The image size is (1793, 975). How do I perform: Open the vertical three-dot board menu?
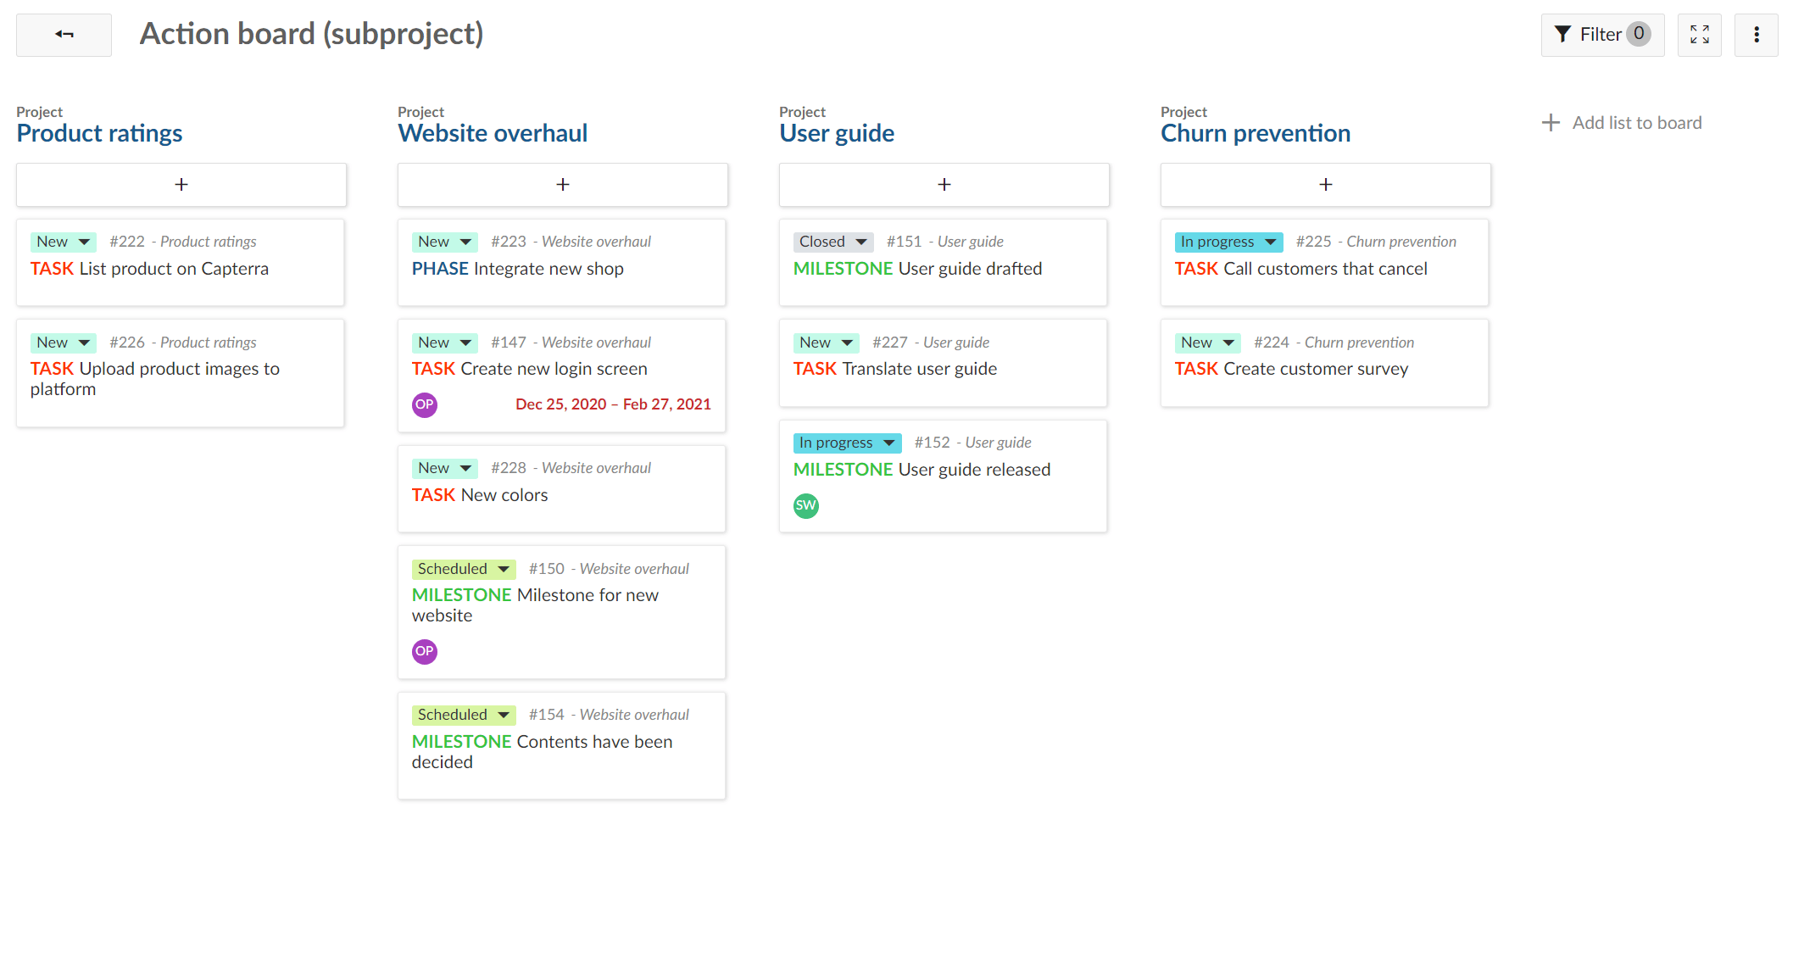(x=1756, y=34)
